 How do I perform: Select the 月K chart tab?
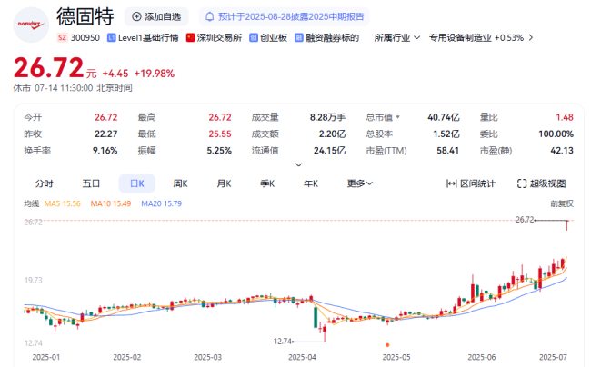tap(224, 183)
